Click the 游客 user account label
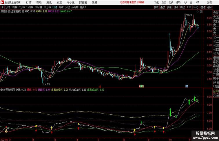This screenshot has width=219, height=141. (x=209, y=2)
